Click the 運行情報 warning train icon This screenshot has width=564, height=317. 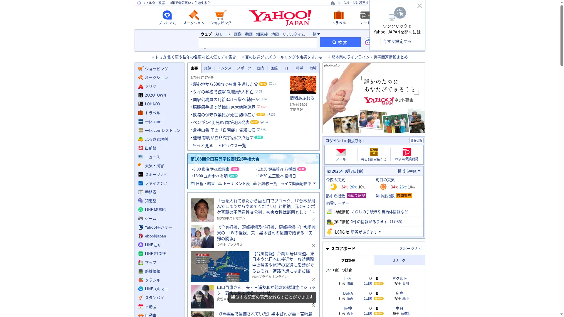330,222
